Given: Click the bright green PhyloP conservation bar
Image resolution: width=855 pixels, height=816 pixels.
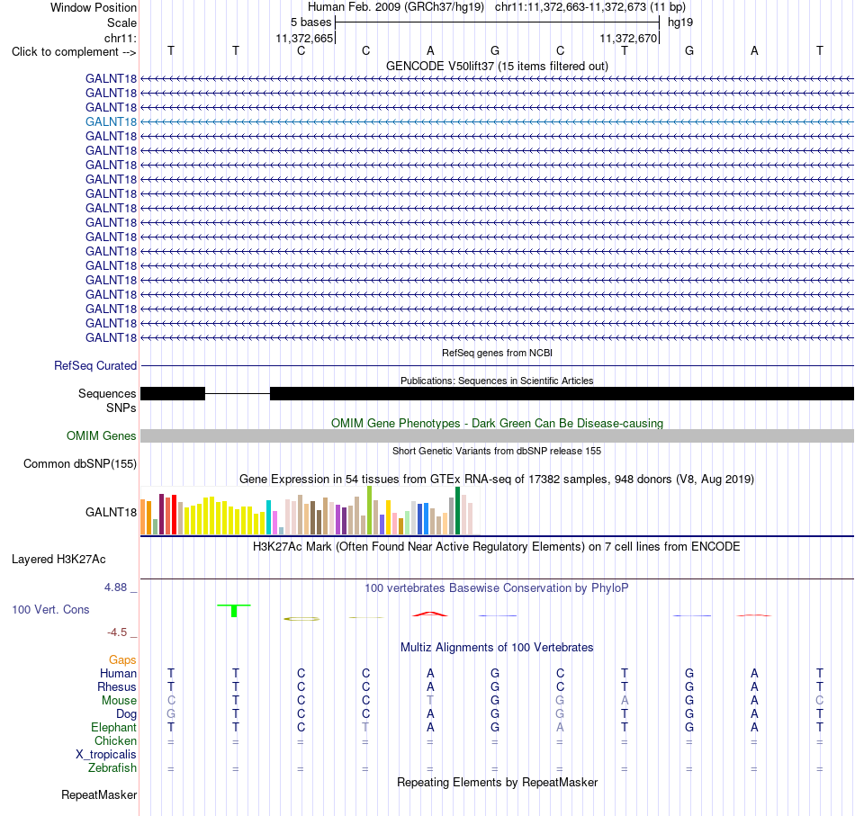Looking at the screenshot, I should click(234, 611).
